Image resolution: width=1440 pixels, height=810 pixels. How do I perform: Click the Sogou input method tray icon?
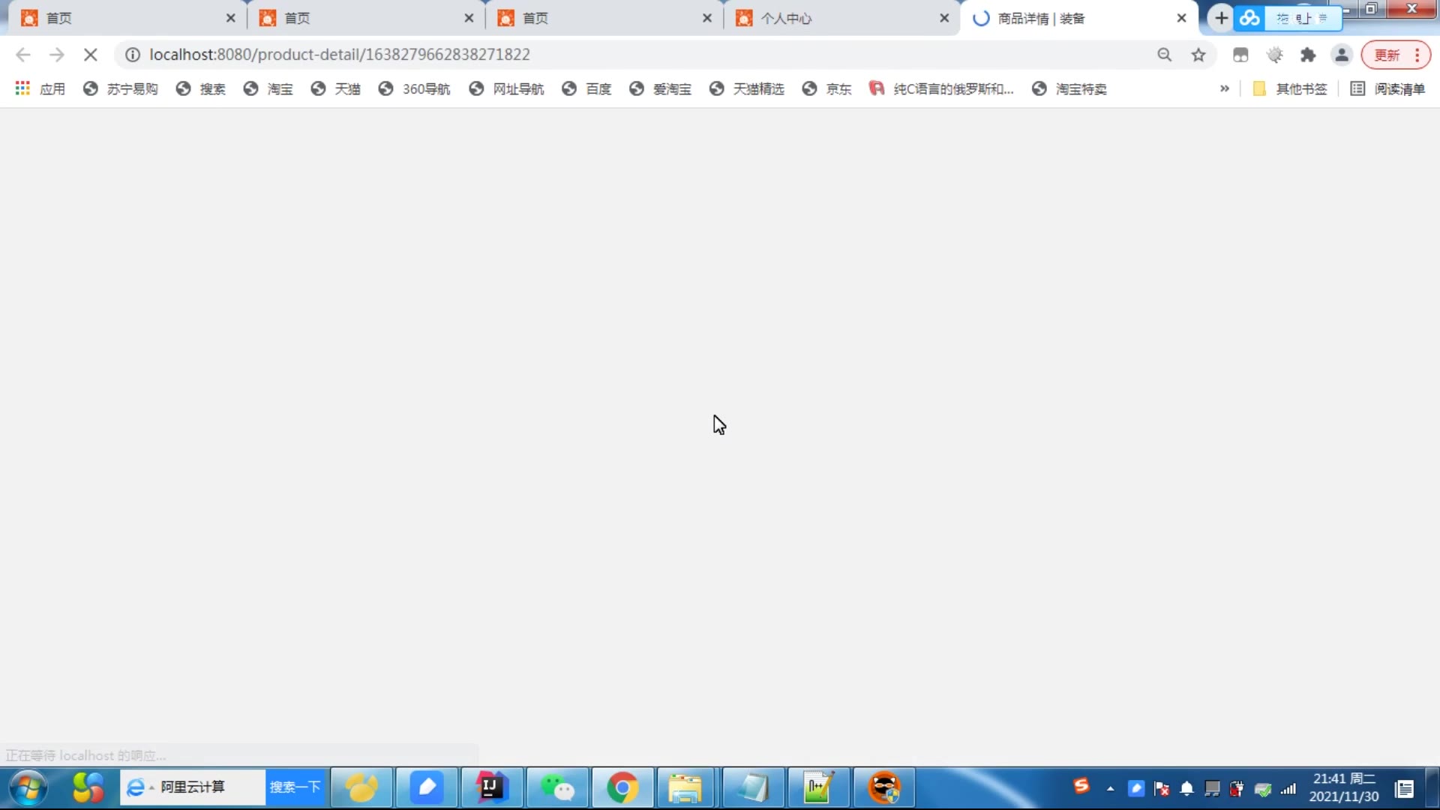1081,786
